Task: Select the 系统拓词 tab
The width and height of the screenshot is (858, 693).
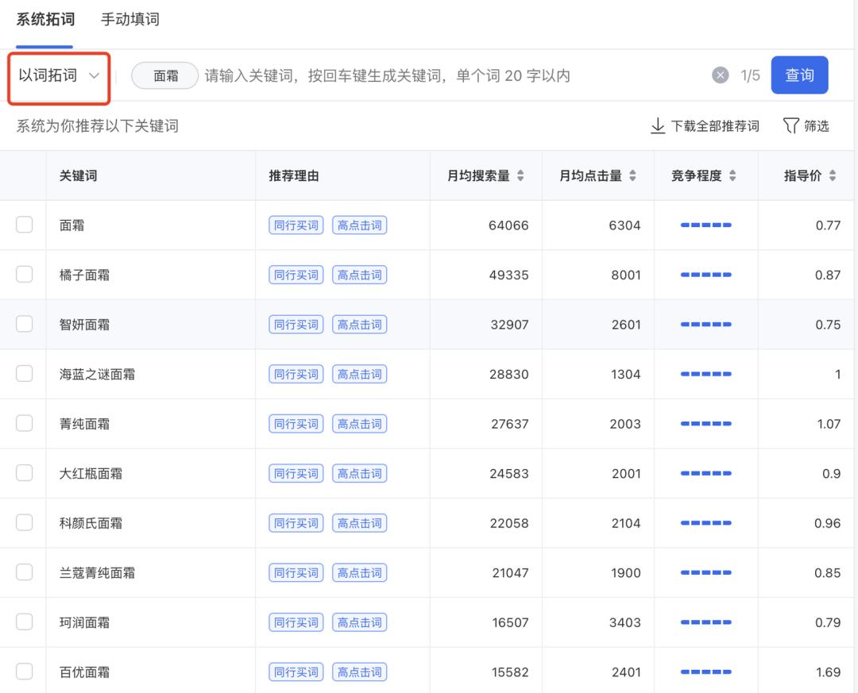Action: pos(44,19)
